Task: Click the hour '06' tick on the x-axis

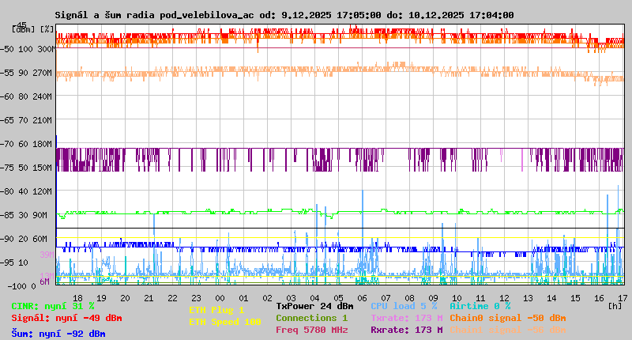Action: point(362,298)
